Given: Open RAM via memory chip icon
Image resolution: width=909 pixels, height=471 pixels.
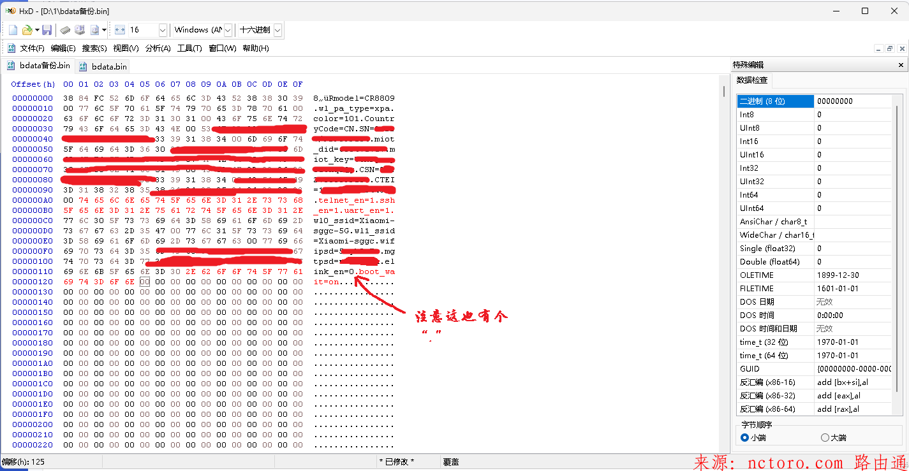Looking at the screenshot, I should 65,30.
